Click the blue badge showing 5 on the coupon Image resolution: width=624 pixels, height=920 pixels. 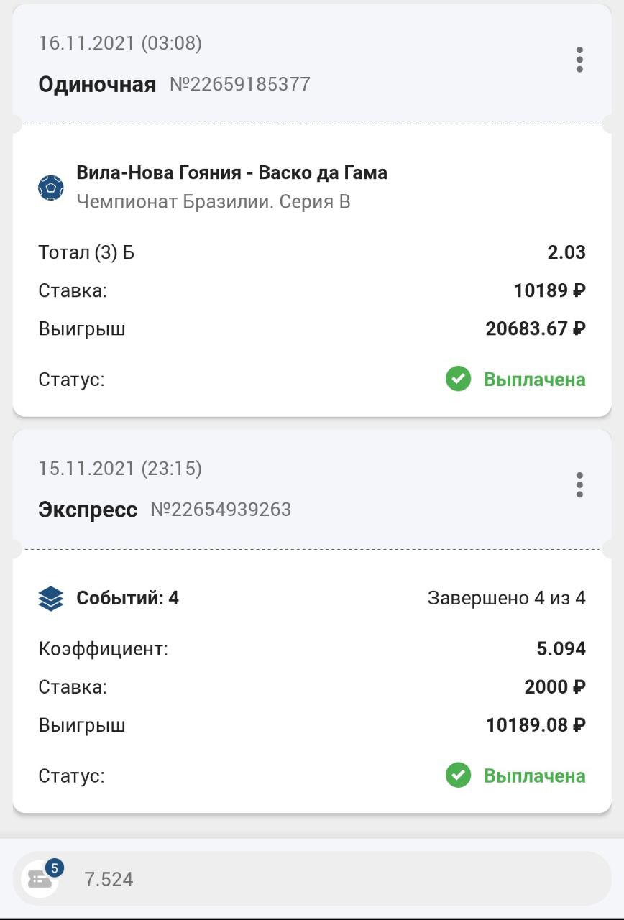tap(54, 868)
